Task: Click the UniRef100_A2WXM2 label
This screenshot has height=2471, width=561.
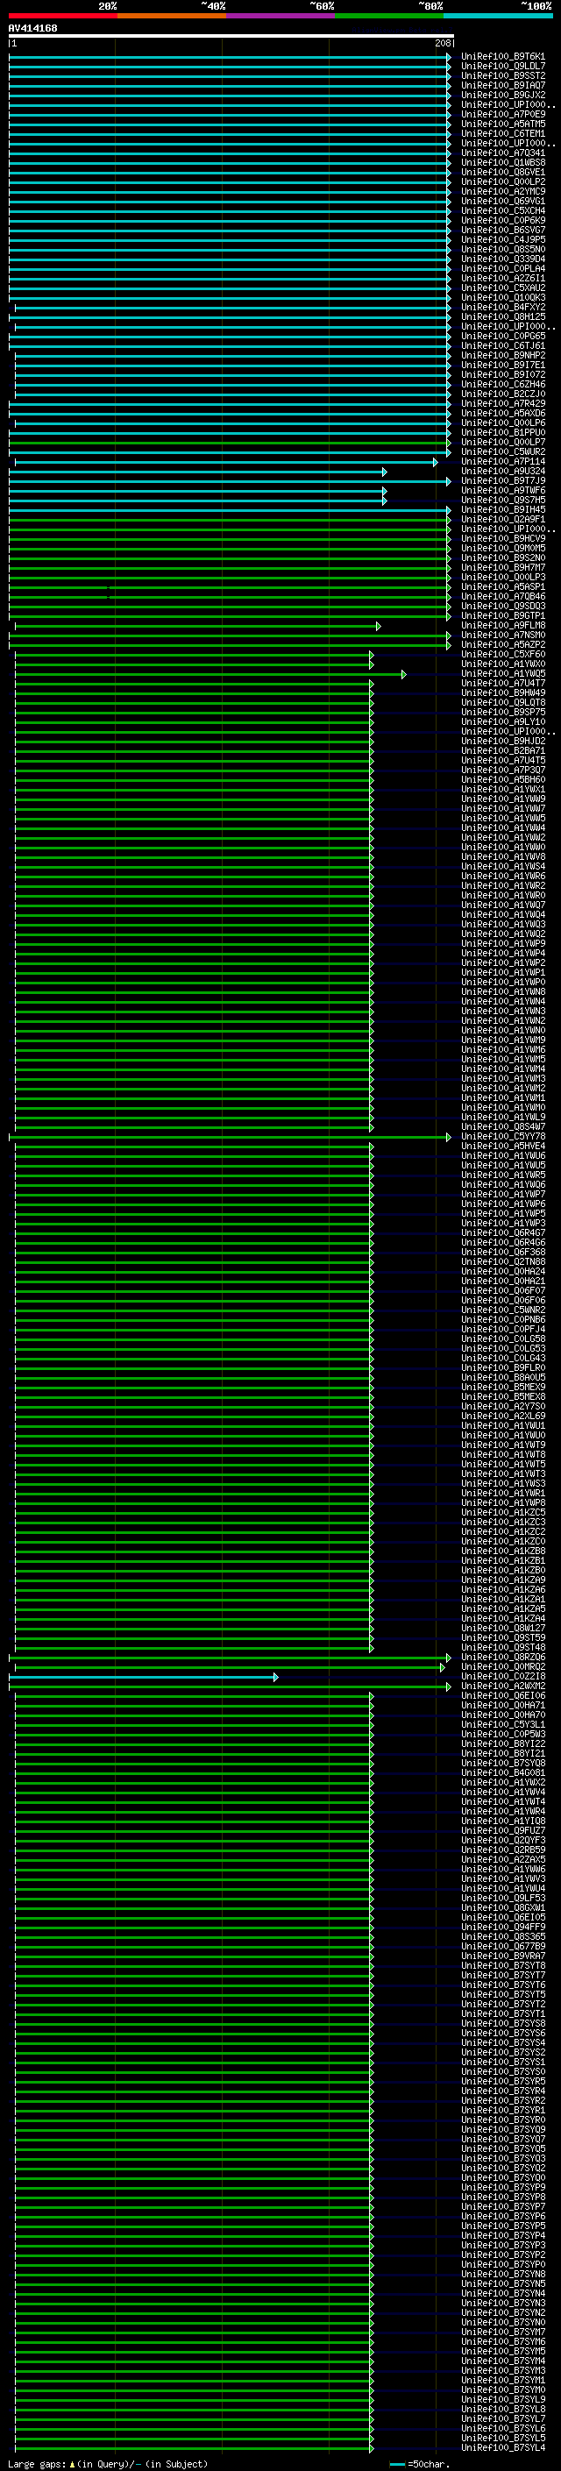Action: point(503,1686)
